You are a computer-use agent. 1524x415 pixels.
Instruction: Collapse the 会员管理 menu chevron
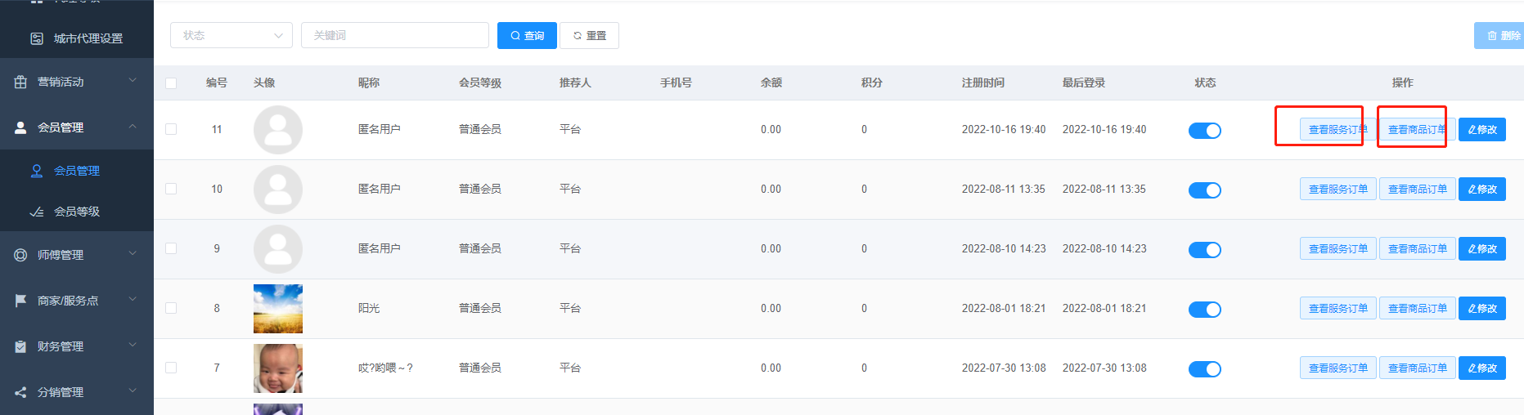coord(133,127)
